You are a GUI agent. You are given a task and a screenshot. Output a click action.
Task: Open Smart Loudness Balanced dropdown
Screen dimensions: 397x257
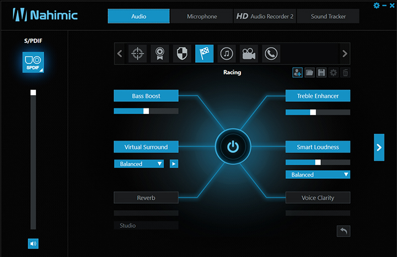[x=318, y=174]
